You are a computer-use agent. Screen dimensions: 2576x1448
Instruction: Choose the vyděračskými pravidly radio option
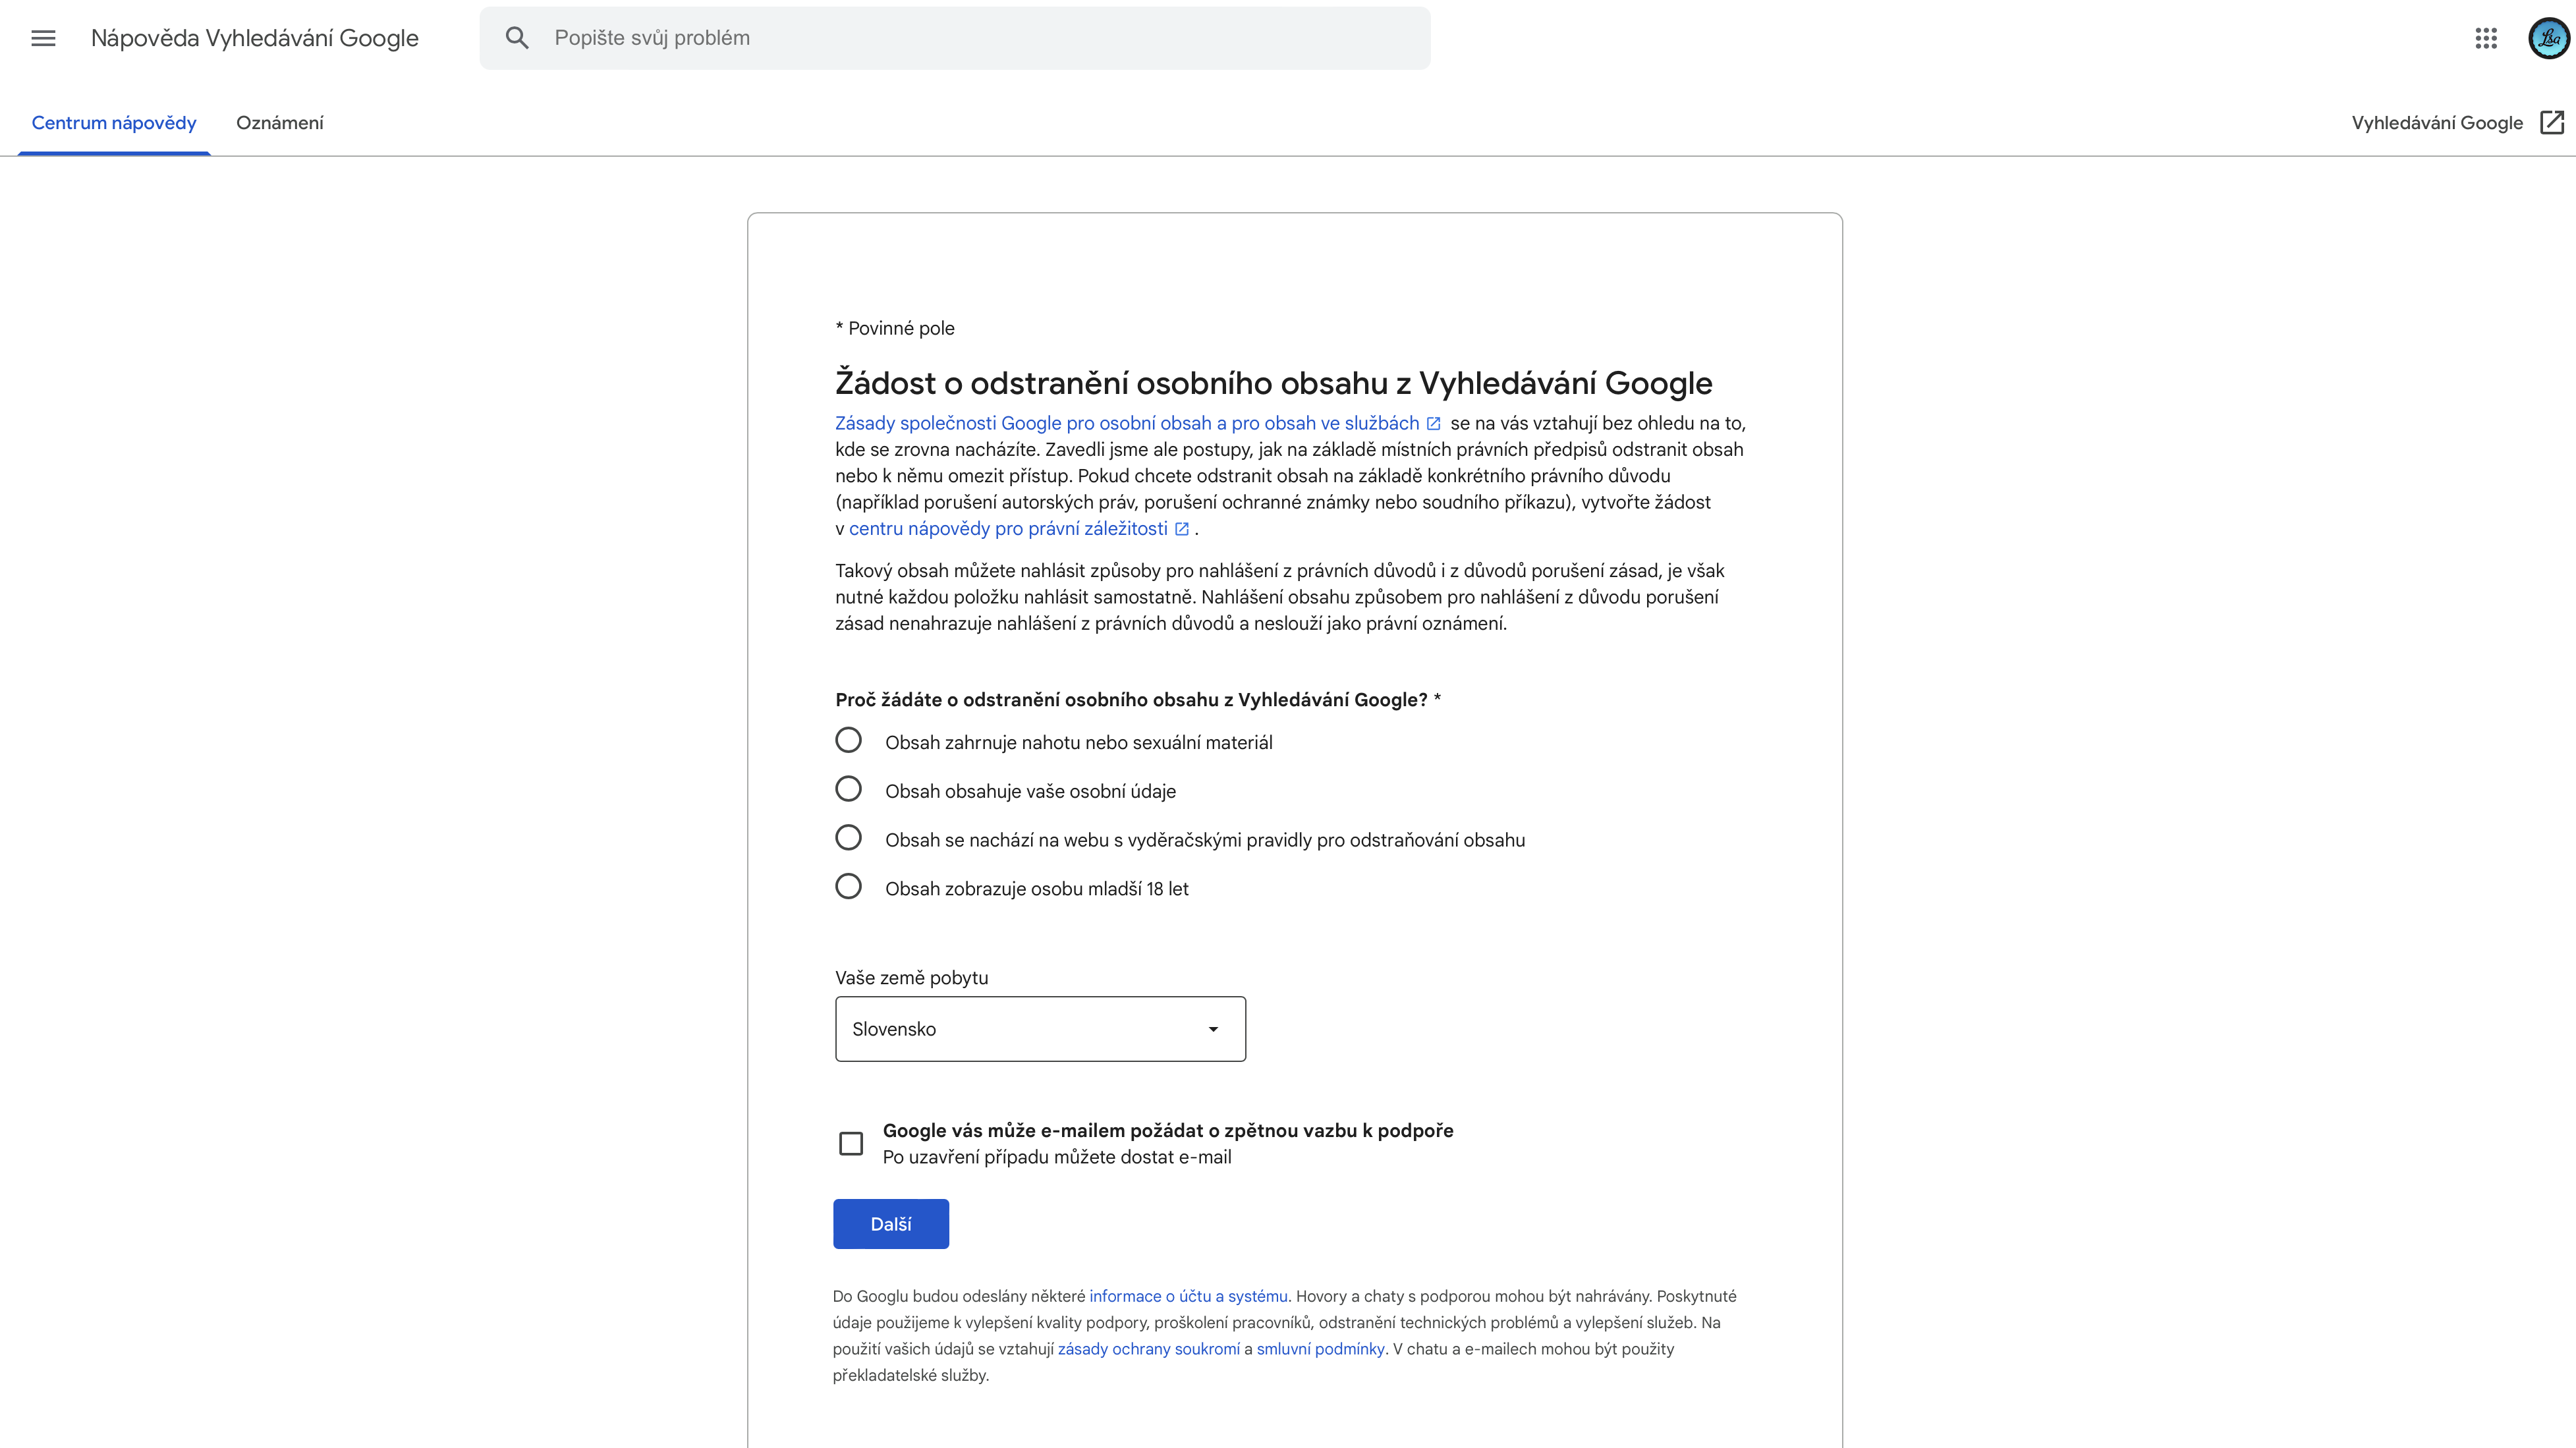tap(848, 838)
